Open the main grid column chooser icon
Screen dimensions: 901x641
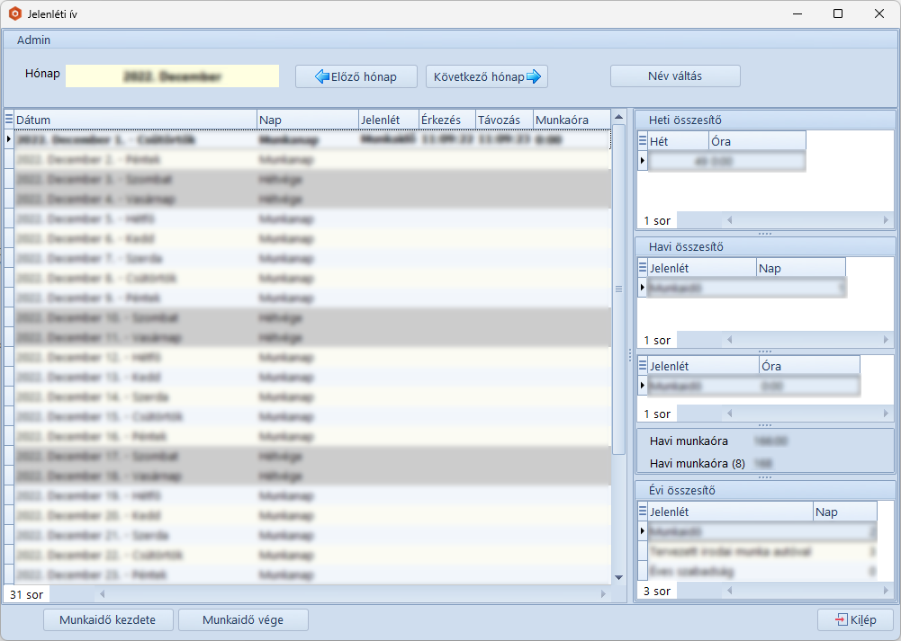pos(9,120)
